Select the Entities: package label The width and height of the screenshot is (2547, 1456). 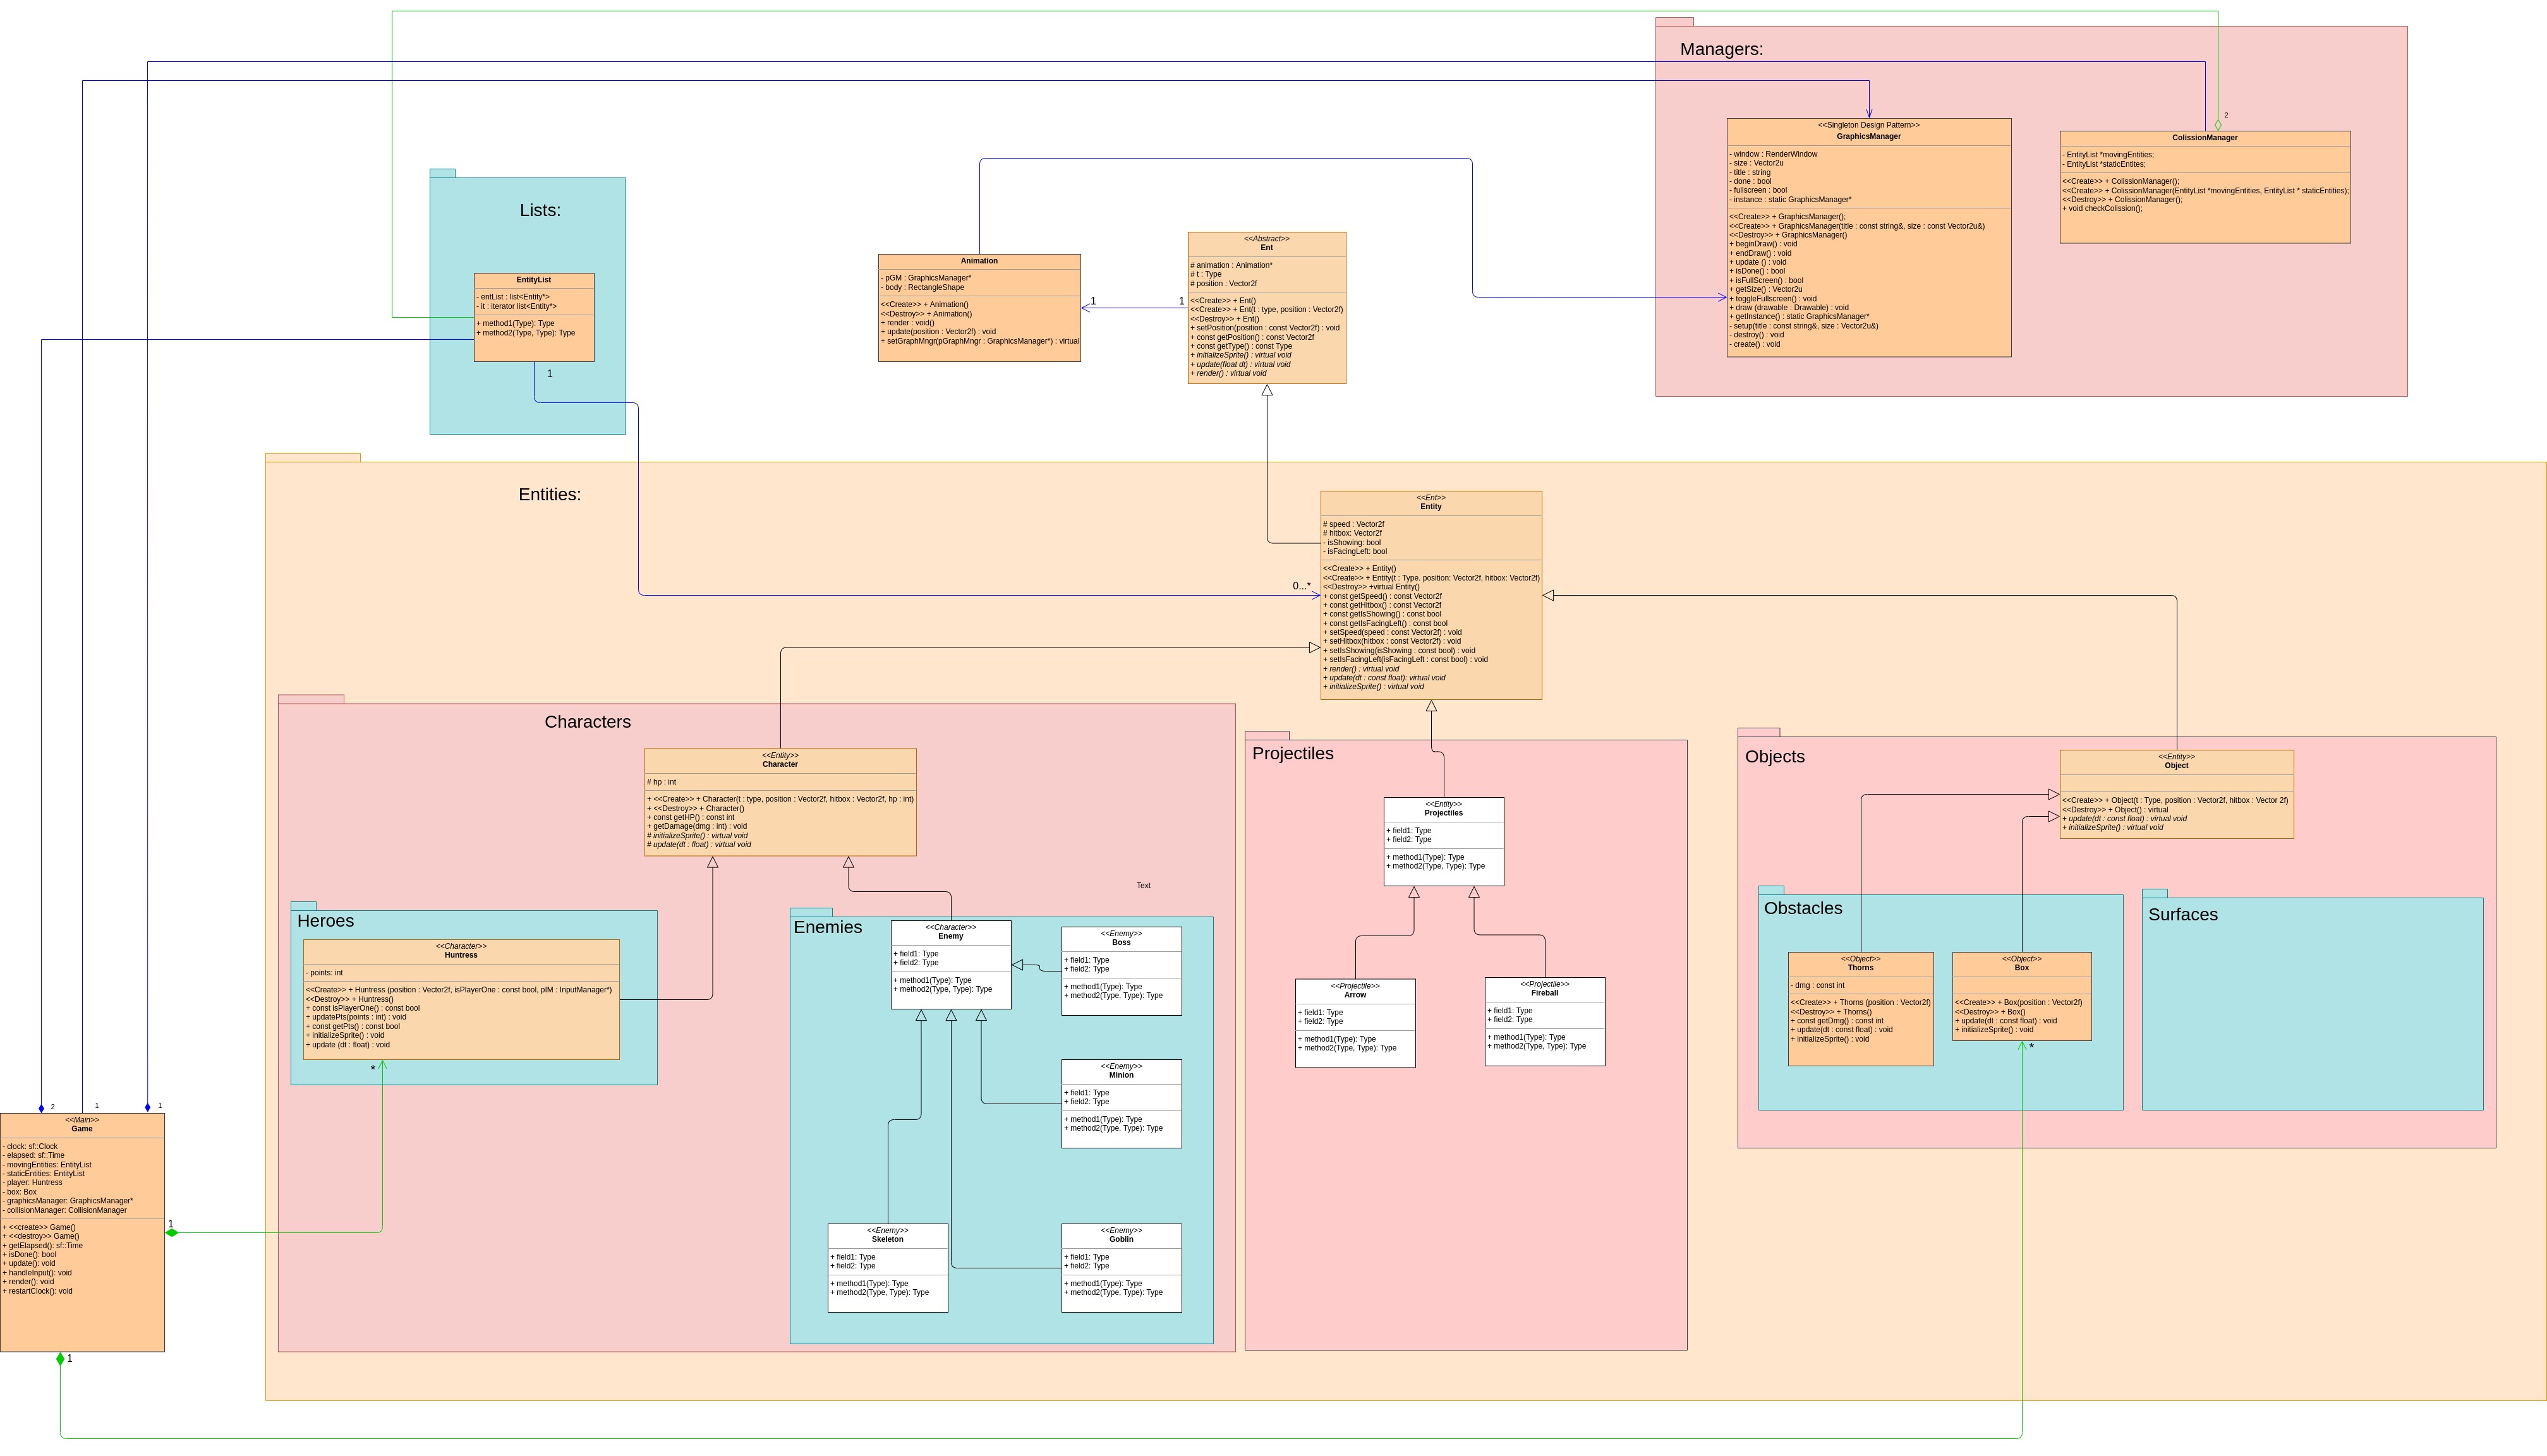[549, 494]
